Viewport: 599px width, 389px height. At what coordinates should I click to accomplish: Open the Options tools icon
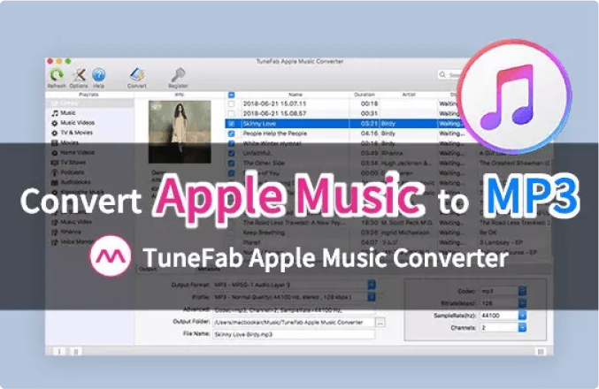tap(79, 75)
